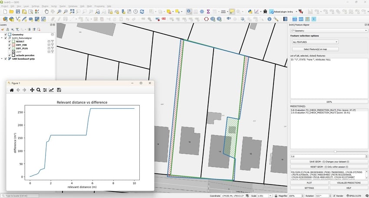
Task: Open the Python console icon
Action: pos(250,12)
